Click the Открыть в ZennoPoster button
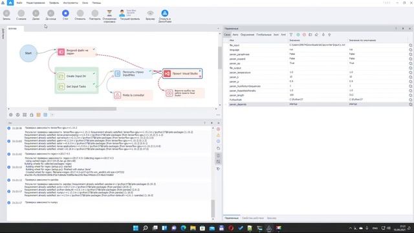Screen dimensions: 414x233 click(x=165, y=16)
